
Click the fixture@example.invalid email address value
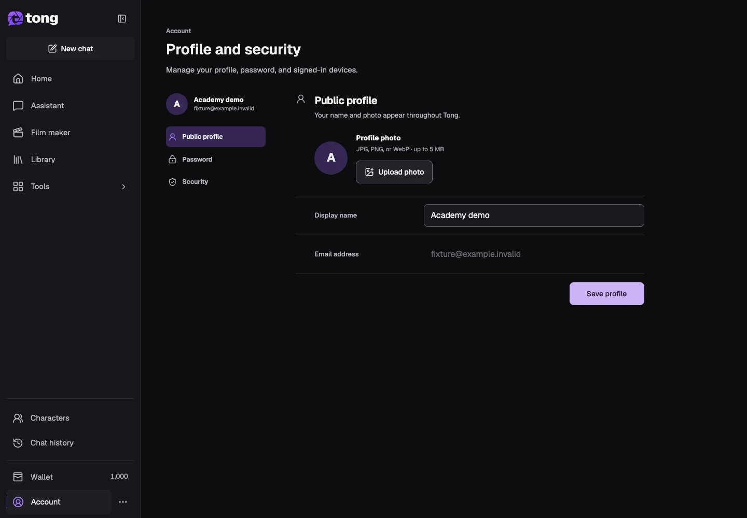(x=476, y=254)
